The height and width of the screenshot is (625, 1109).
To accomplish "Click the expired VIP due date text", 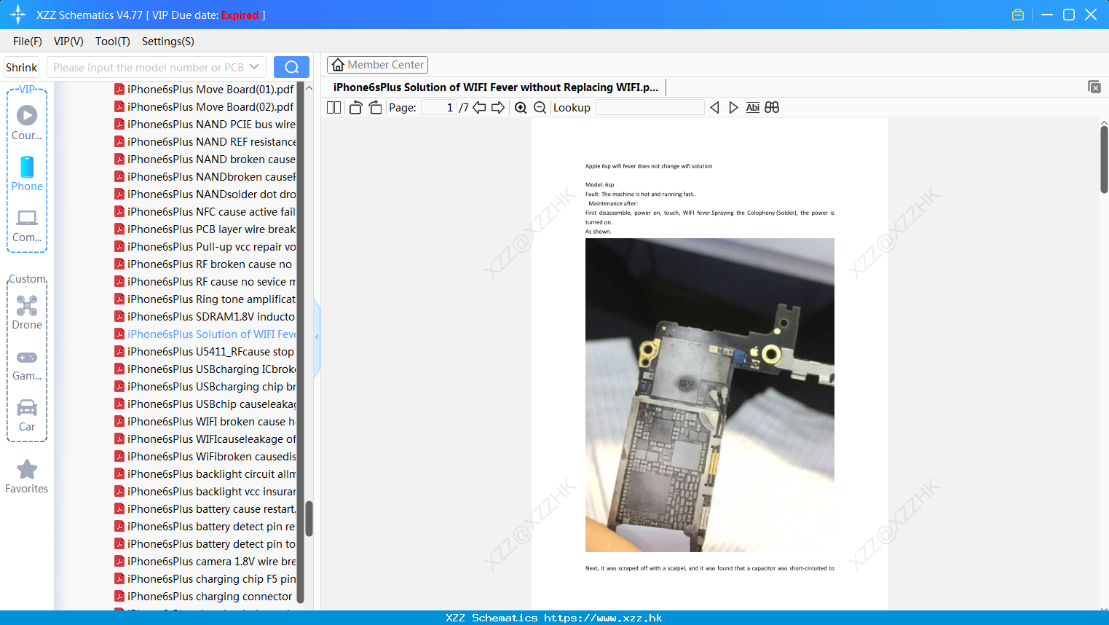I will pos(240,15).
